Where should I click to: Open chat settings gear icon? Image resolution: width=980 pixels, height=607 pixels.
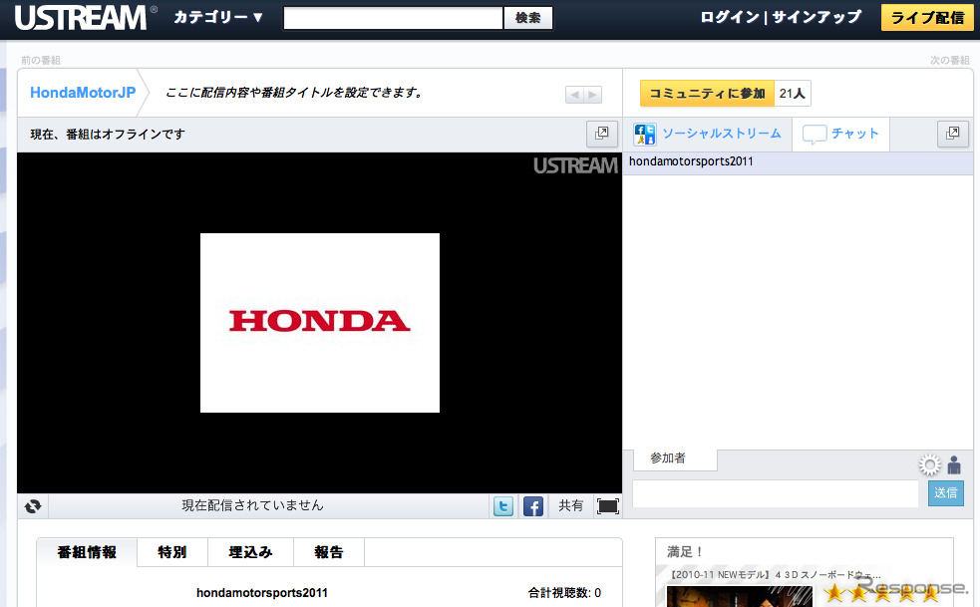tap(929, 465)
